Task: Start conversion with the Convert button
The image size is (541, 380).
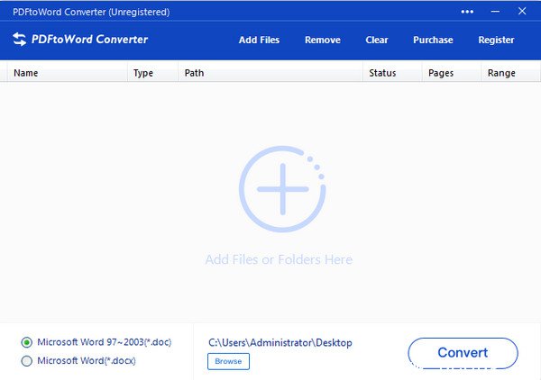Action: (463, 353)
